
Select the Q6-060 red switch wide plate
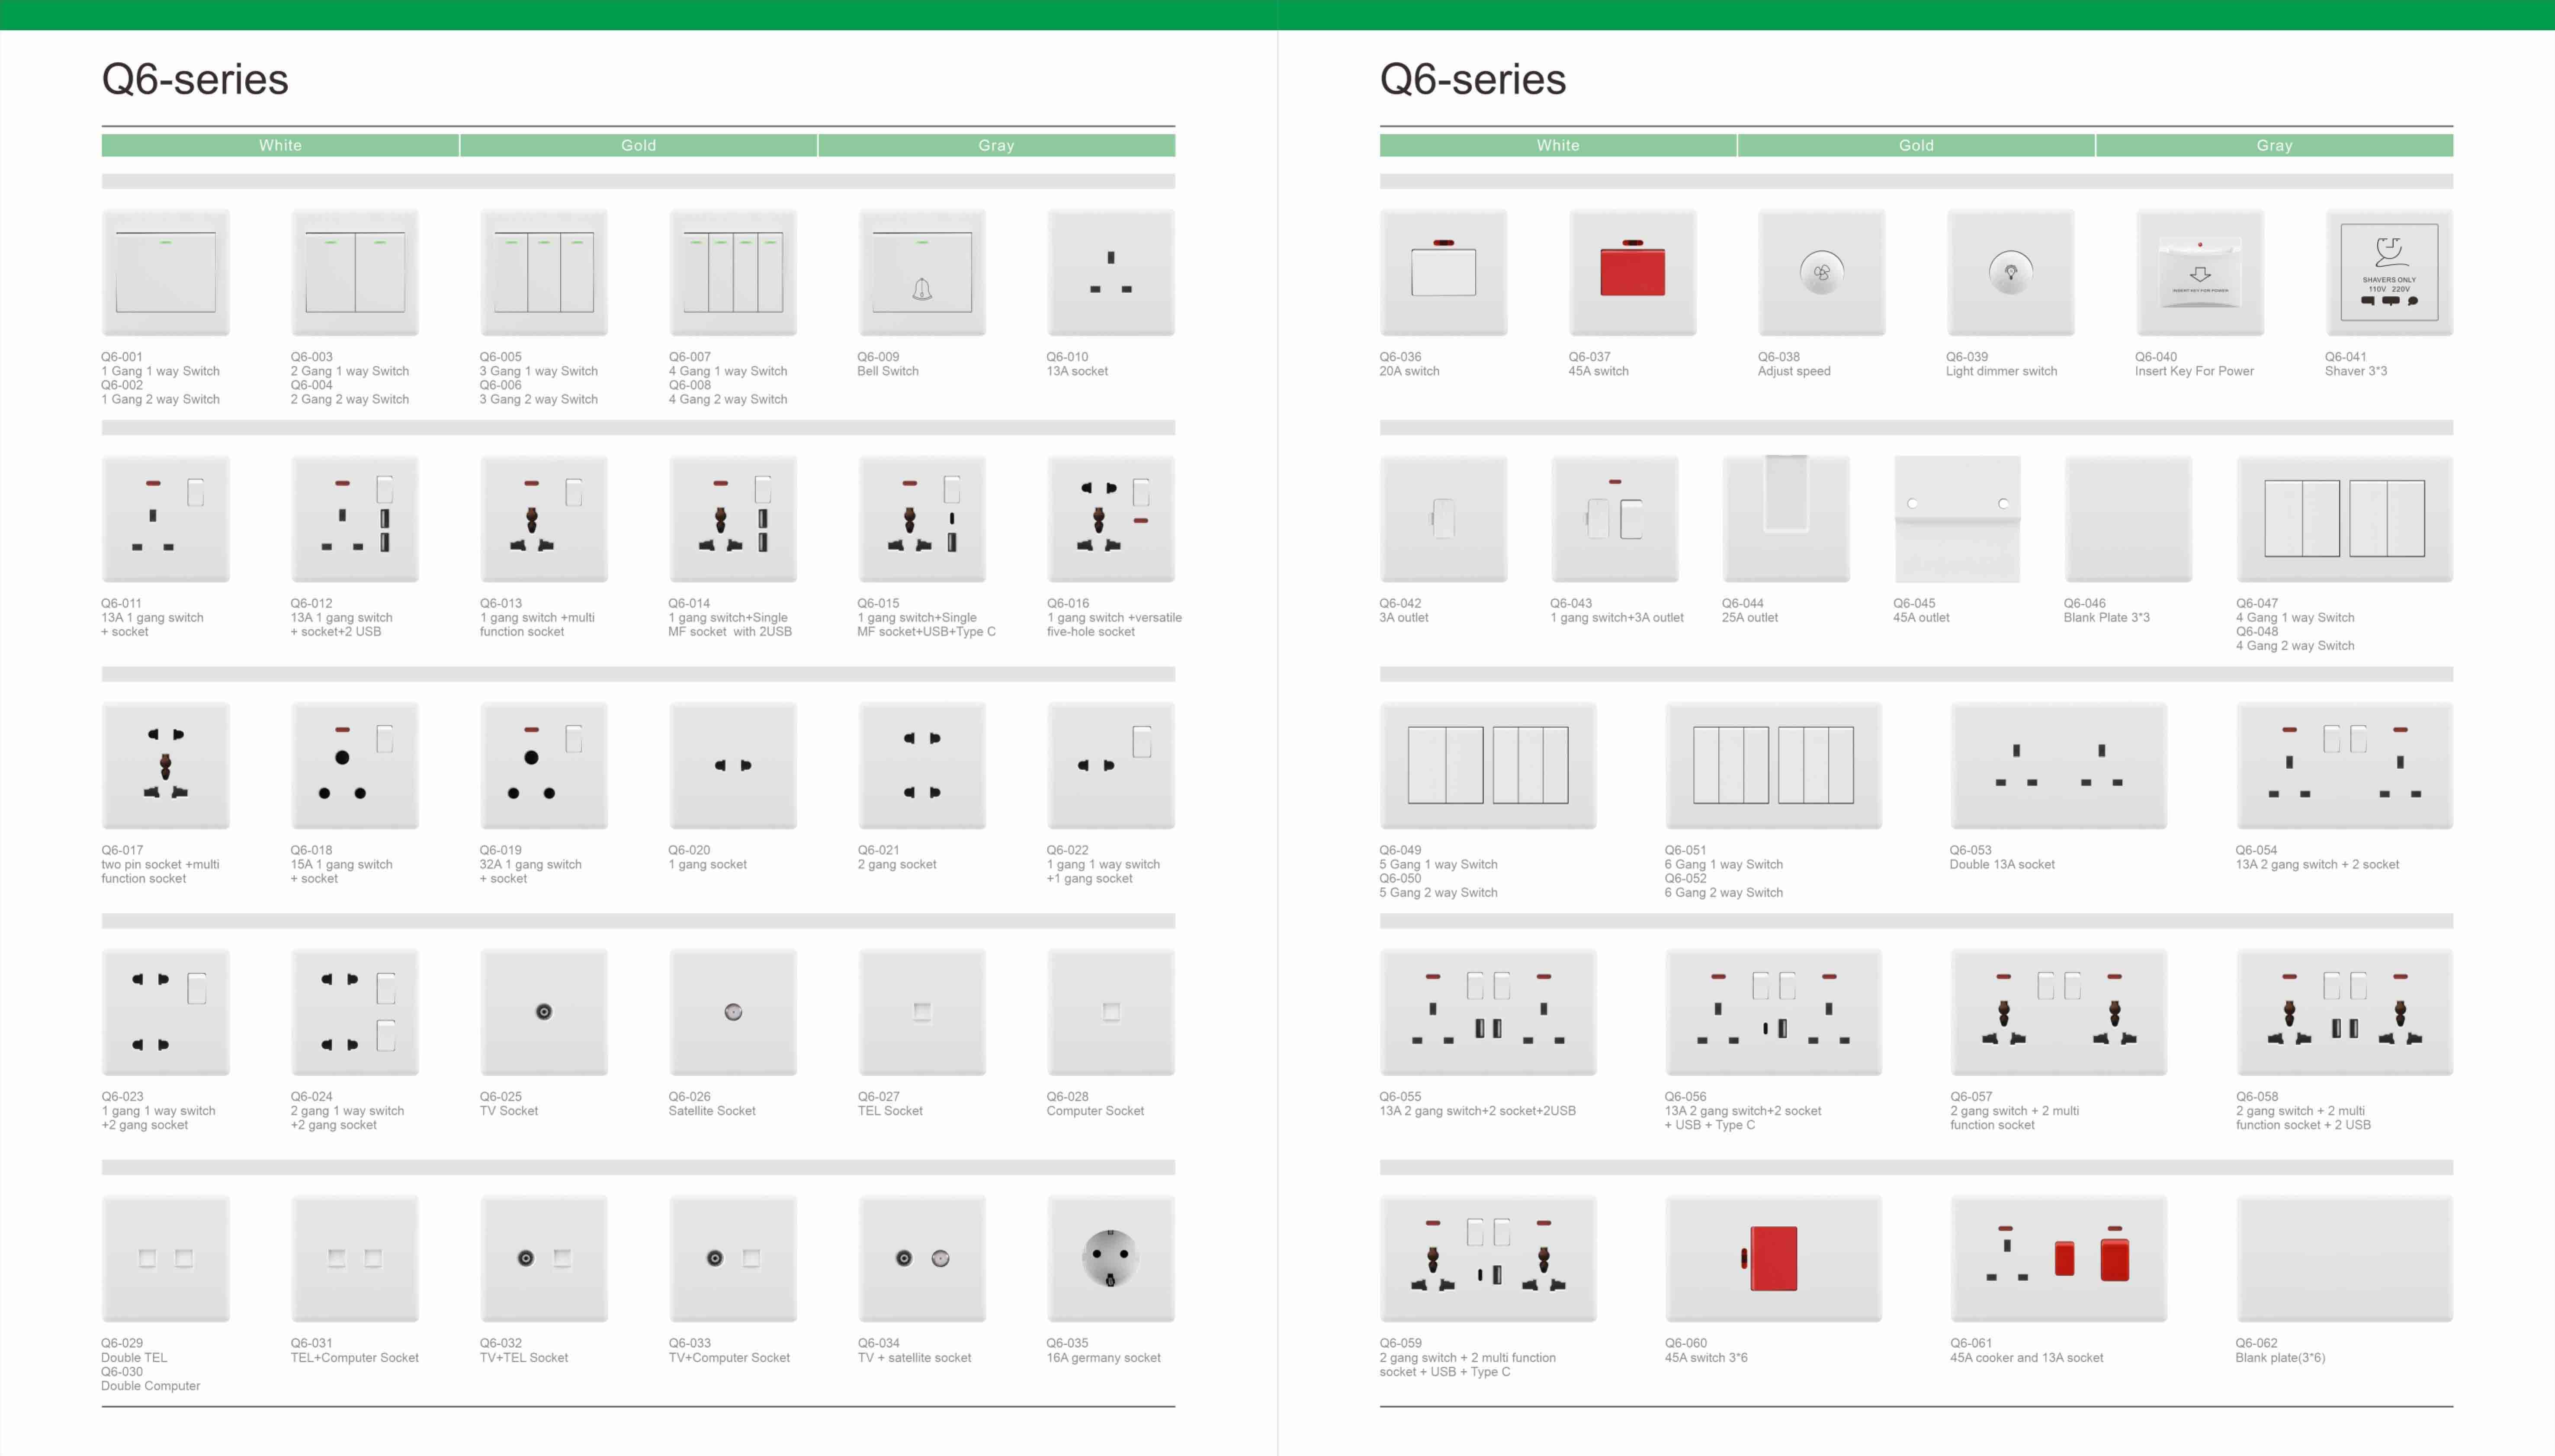(x=1773, y=1259)
